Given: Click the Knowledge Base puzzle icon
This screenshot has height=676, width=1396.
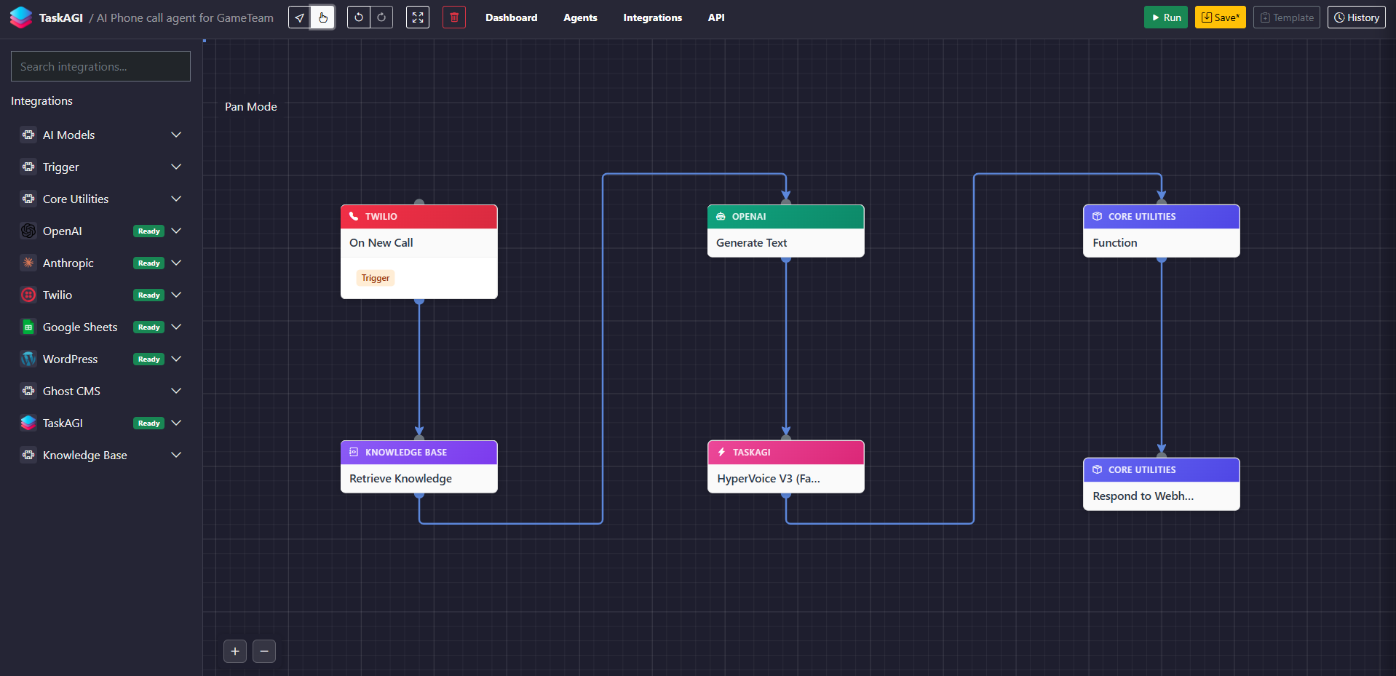Looking at the screenshot, I should [28, 455].
